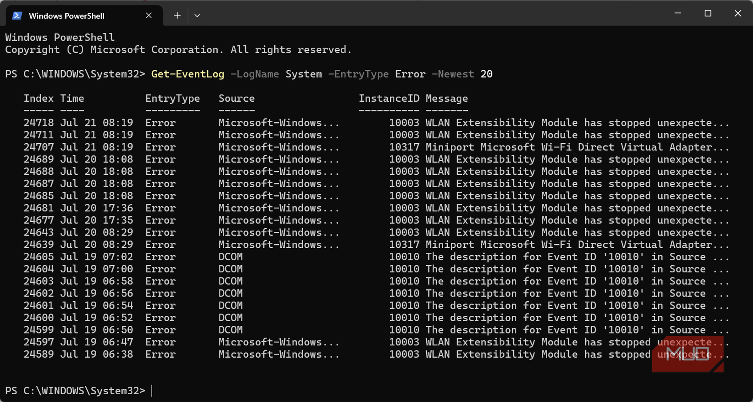Select the Windows PowerShell tab
The height and width of the screenshot is (402, 753).
coord(84,16)
